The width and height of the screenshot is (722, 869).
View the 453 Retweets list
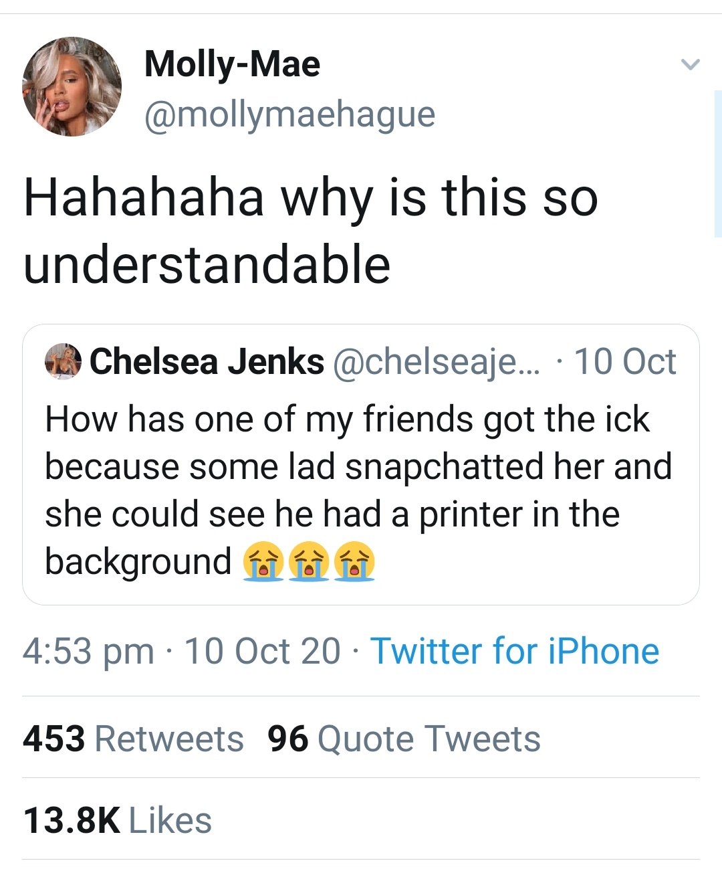[x=133, y=739]
